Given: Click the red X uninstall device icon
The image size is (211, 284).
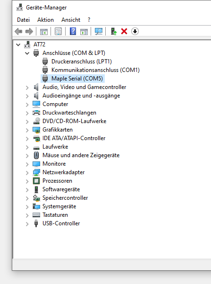Looking at the screenshot, I should tap(124, 32).
